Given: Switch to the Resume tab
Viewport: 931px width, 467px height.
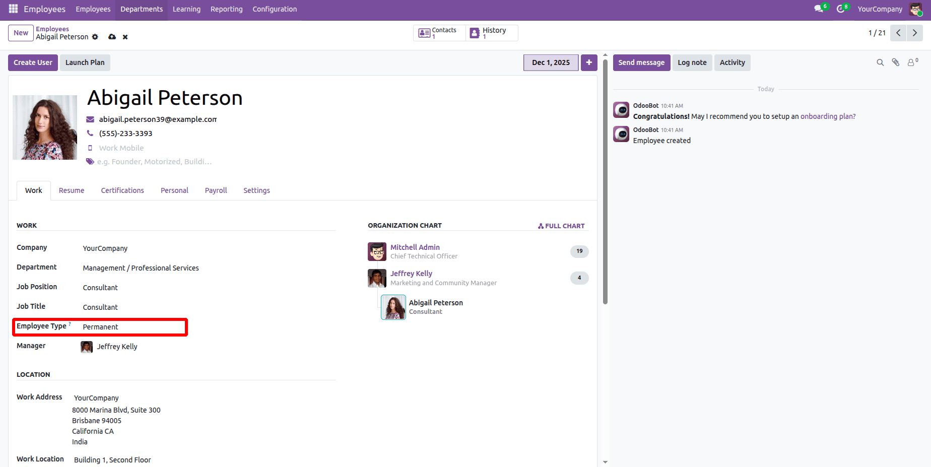Looking at the screenshot, I should tap(71, 190).
